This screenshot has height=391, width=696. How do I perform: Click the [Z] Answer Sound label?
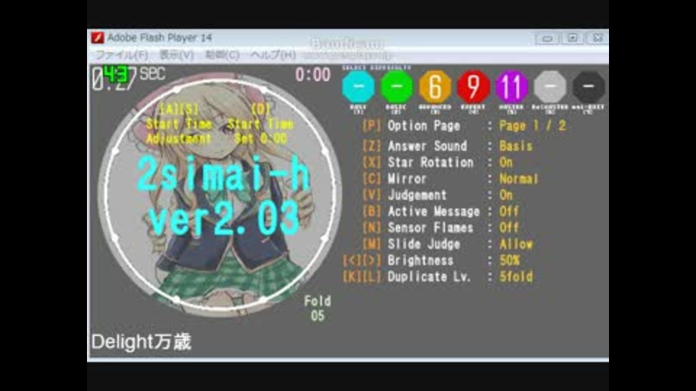point(415,146)
